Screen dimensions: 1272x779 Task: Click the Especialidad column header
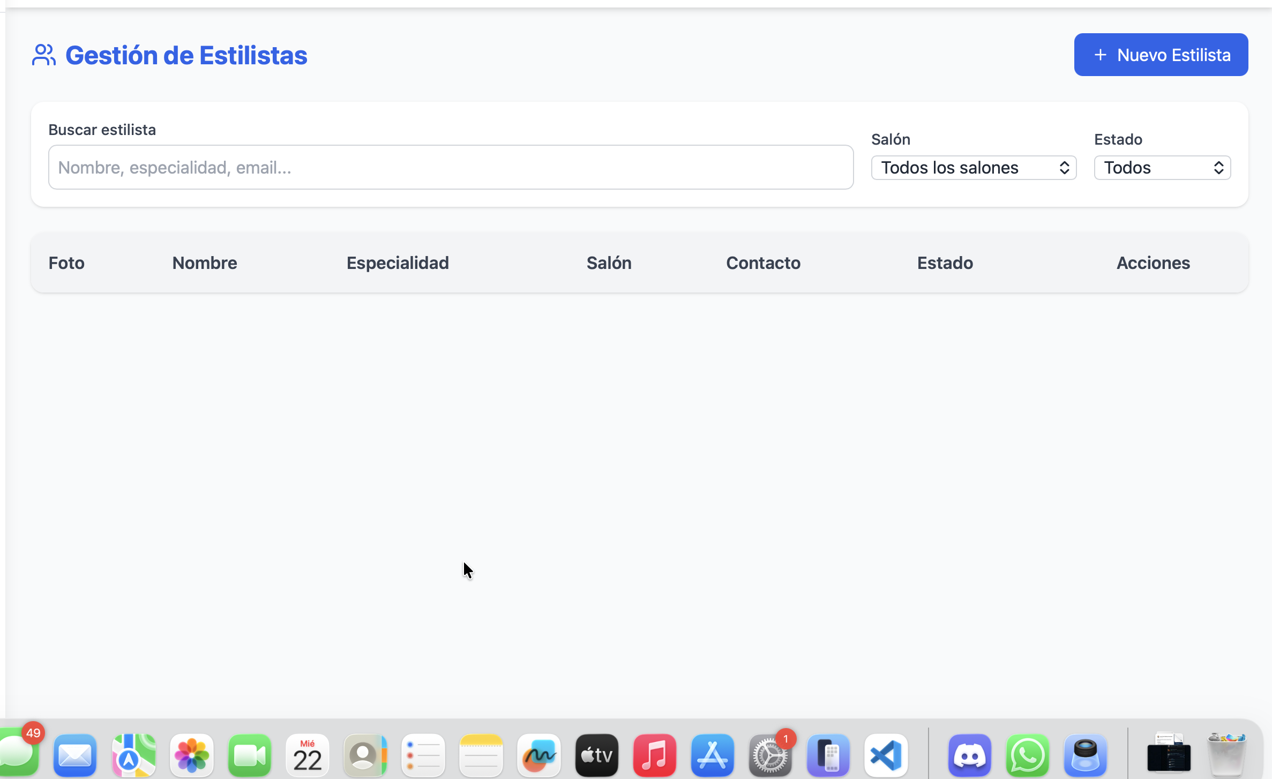(397, 263)
